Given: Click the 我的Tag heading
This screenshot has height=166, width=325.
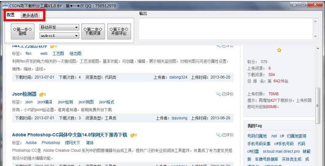Looking at the screenshot, I should (x=255, y=125).
